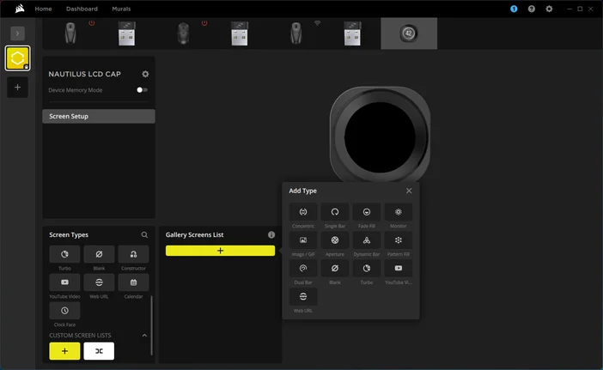Click Clock Face in Screen Types
This screenshot has height=370, width=603.
[64, 311]
